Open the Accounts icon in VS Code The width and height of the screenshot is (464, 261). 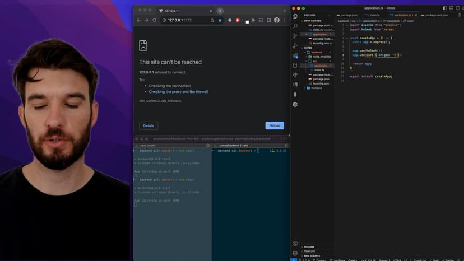[x=295, y=244]
